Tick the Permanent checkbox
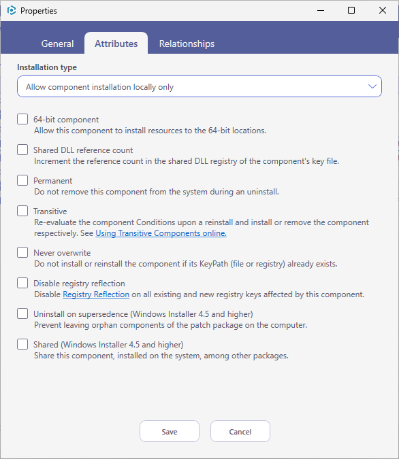The height and width of the screenshot is (459, 399). click(22, 180)
